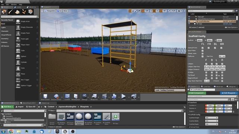
Task: Toggle Vertical Posts FL checkbox
Action: (x=202, y=48)
